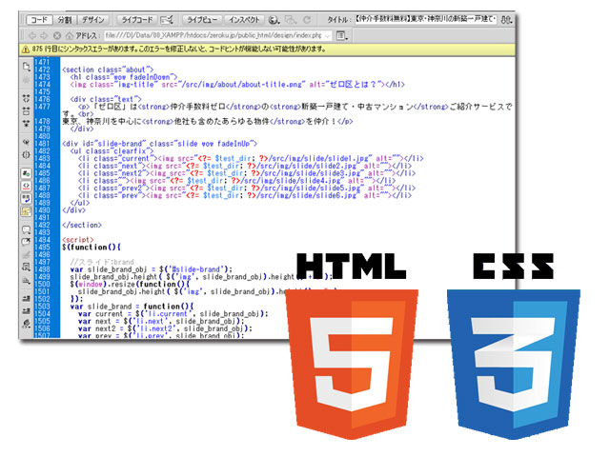Click the Move or Convert CSS icon
The image size is (610, 457).
coord(26,280)
